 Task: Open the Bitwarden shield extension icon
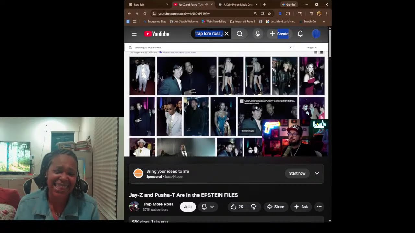point(280,14)
